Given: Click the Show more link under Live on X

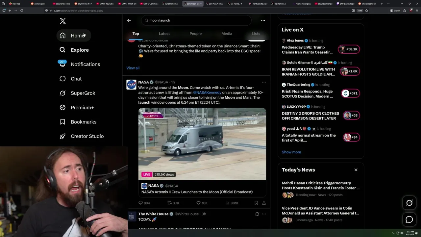Looking at the screenshot, I should tap(291, 152).
